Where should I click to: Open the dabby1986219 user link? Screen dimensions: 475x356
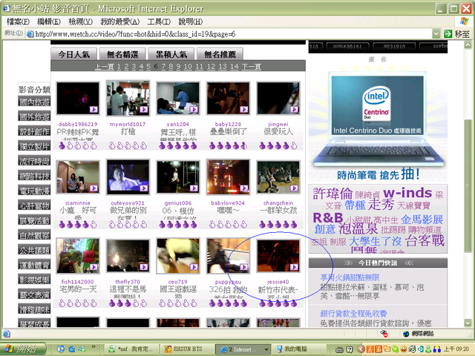pos(78,124)
